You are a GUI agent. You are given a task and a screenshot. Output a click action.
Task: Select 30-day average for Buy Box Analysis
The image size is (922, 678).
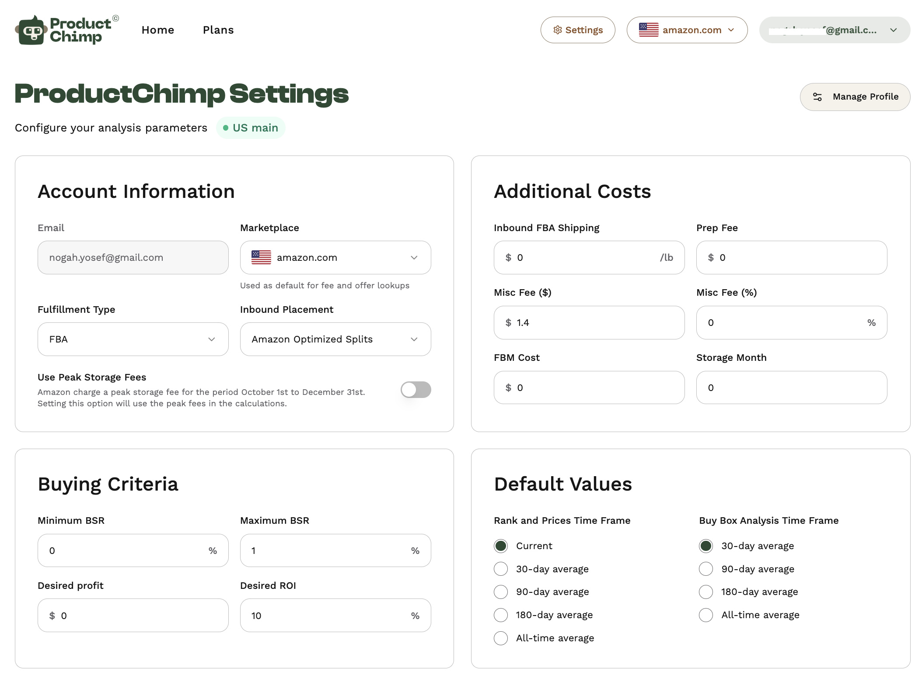click(x=706, y=546)
